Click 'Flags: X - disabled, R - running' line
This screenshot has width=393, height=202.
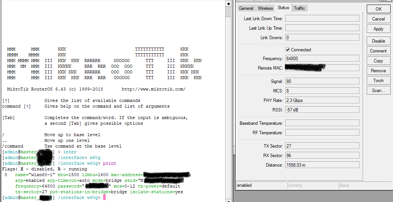point(45,169)
